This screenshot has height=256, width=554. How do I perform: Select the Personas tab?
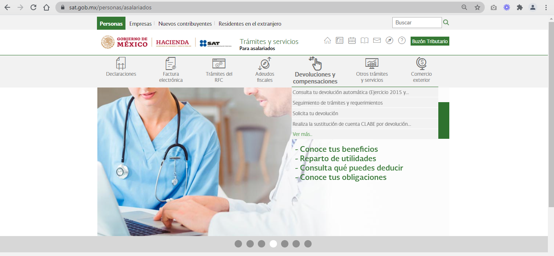click(x=111, y=24)
